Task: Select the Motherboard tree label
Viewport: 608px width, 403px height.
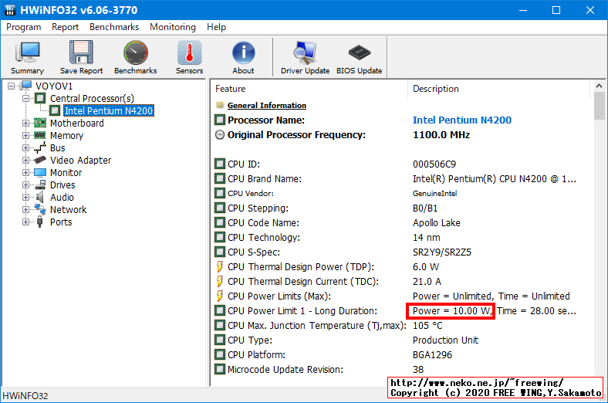Action: 77,124
